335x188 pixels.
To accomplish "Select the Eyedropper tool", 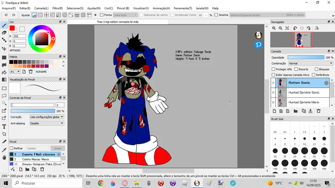I will pyautogui.click(x=4, y=150).
